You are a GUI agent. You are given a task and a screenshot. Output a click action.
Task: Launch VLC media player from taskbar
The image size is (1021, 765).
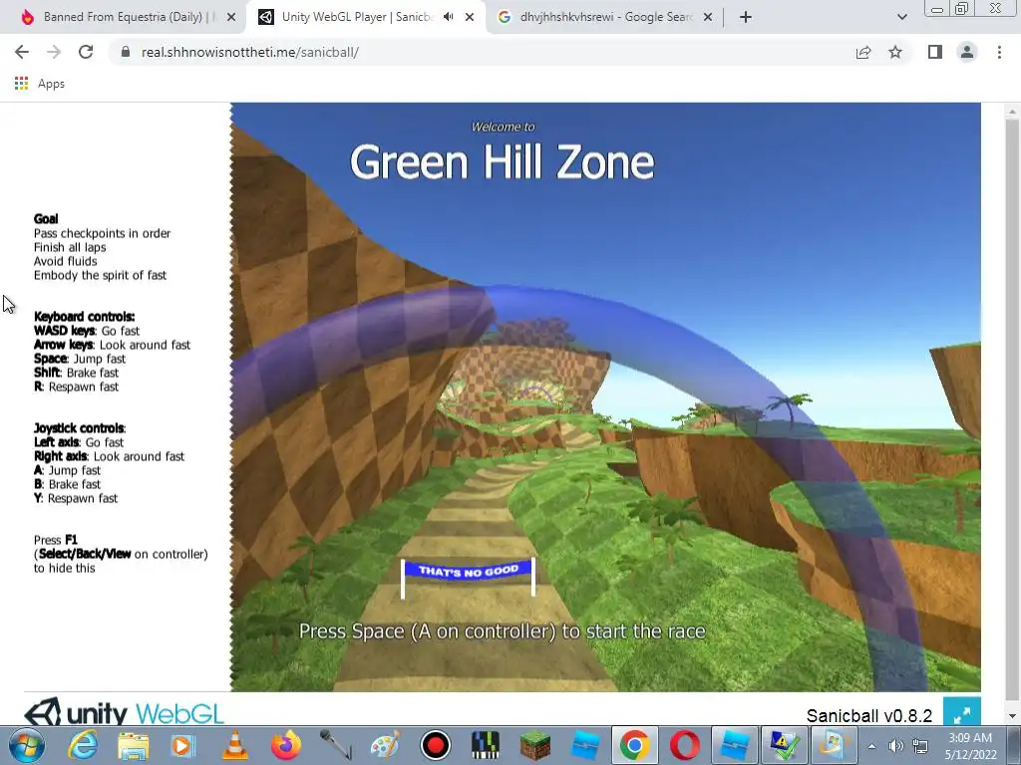(x=234, y=745)
